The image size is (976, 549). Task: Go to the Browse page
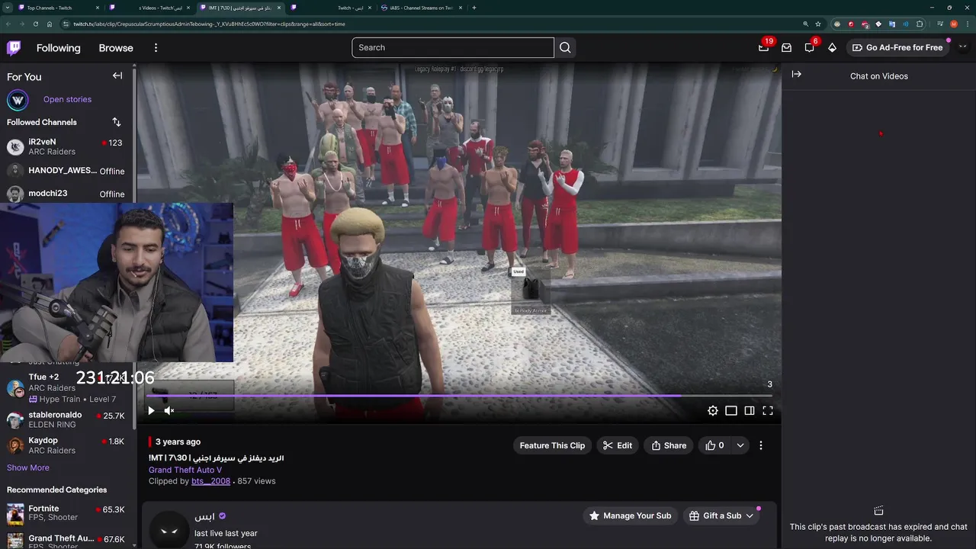pyautogui.click(x=116, y=47)
